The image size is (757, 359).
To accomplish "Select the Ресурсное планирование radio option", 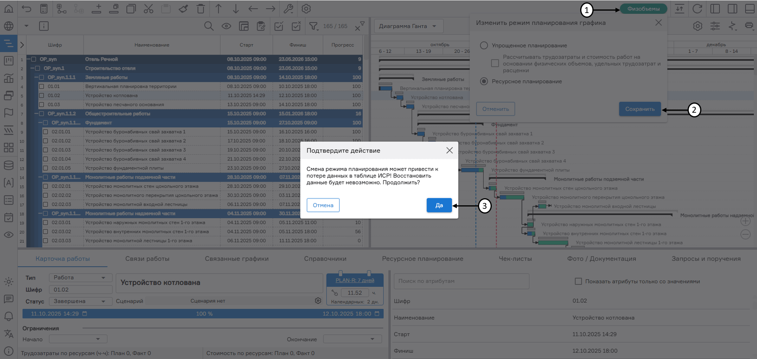I will [x=484, y=81].
